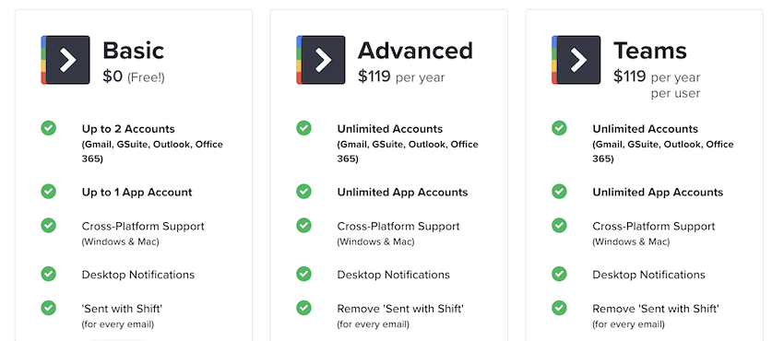
Task: Click the Basic plan's 'Sent with Shift' text
Action: pos(122,309)
